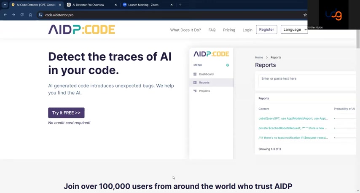Reload the page with refresh icon
Image resolution: width=360 pixels, height=193 pixels.
pos(22,15)
